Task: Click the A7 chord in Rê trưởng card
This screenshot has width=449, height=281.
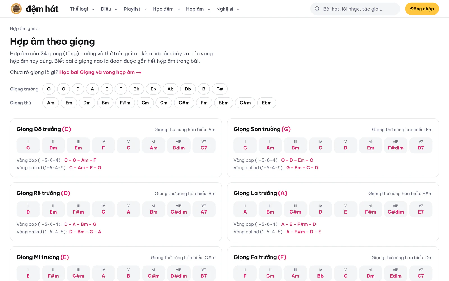Action: point(204,209)
